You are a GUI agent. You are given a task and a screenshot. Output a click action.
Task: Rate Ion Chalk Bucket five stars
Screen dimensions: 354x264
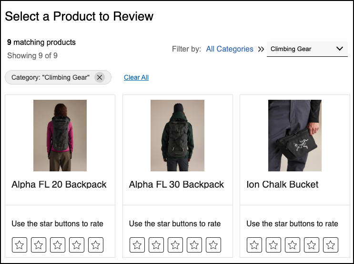pos(331,245)
